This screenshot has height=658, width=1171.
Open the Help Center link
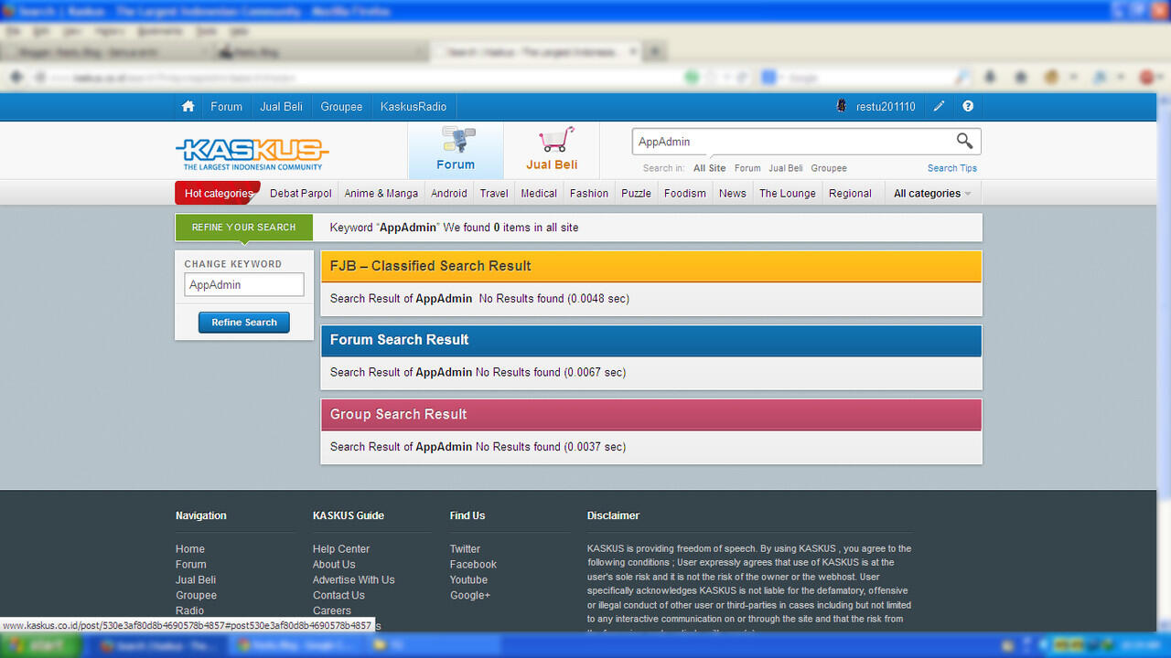[x=341, y=549]
